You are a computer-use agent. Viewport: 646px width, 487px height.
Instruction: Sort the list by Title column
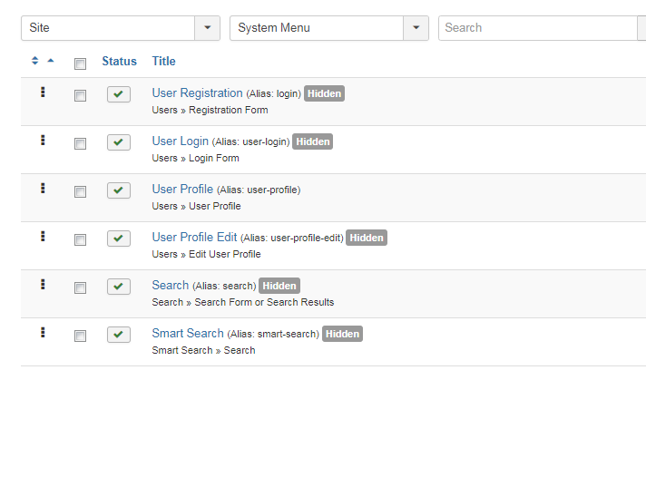click(164, 62)
